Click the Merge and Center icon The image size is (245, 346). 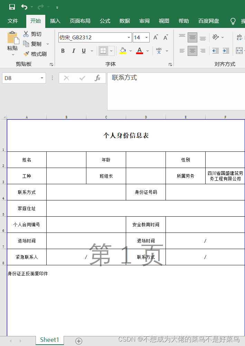(x=239, y=51)
